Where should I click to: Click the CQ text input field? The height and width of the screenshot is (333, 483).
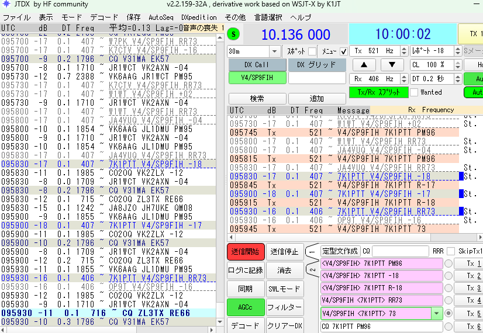click(400, 251)
